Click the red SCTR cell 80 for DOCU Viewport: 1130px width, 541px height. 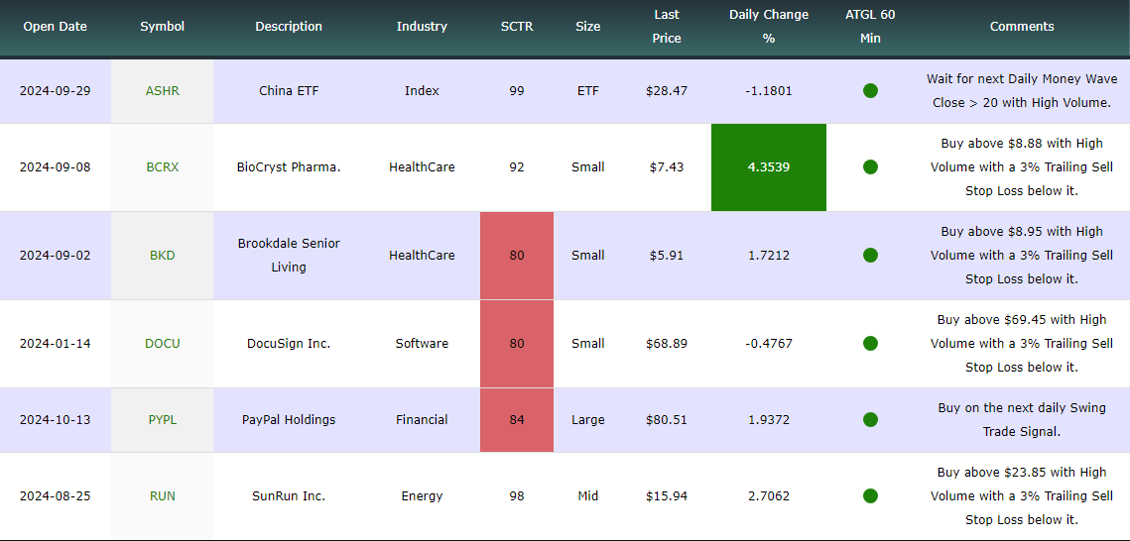(x=517, y=344)
